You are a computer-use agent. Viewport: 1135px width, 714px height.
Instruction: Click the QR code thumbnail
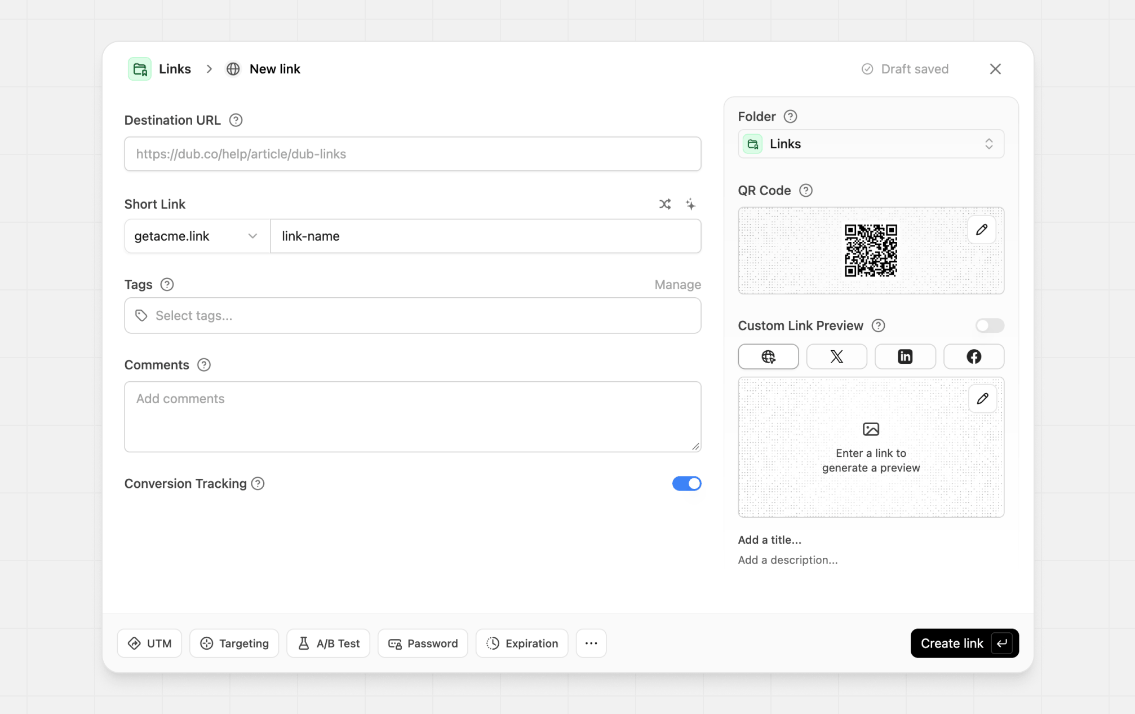coord(871,250)
